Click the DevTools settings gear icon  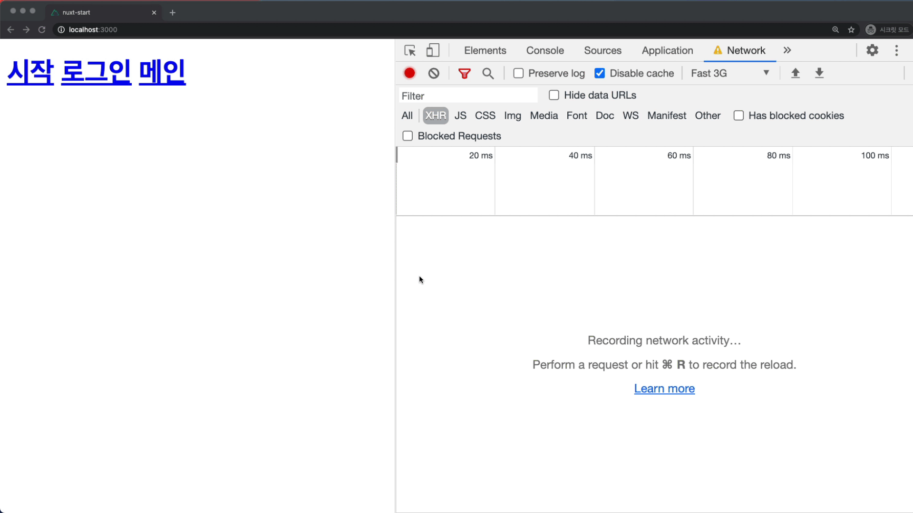tap(872, 50)
